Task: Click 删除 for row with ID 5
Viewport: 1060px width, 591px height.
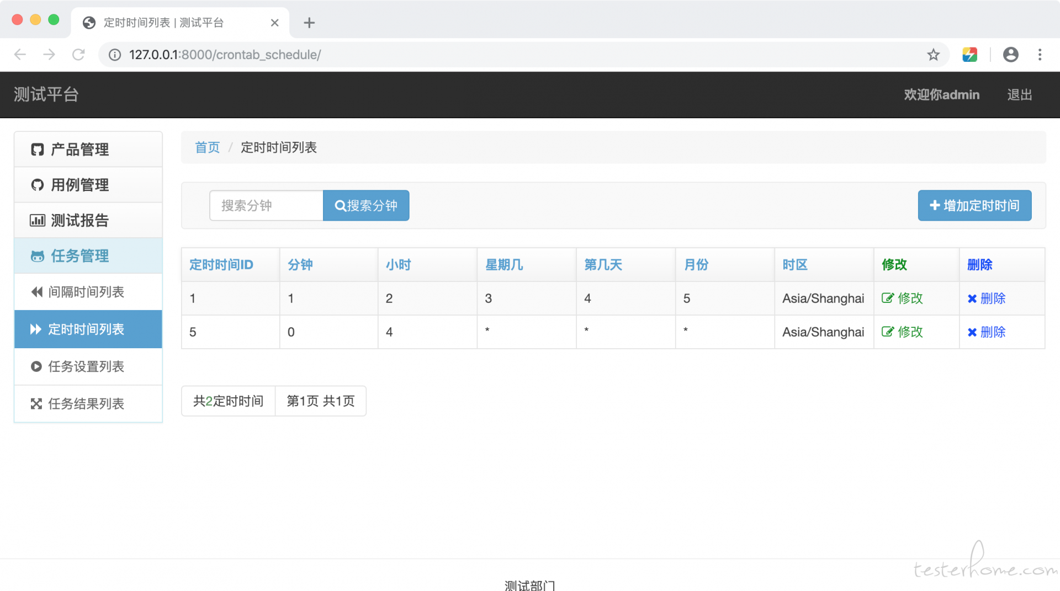Action: tap(986, 332)
